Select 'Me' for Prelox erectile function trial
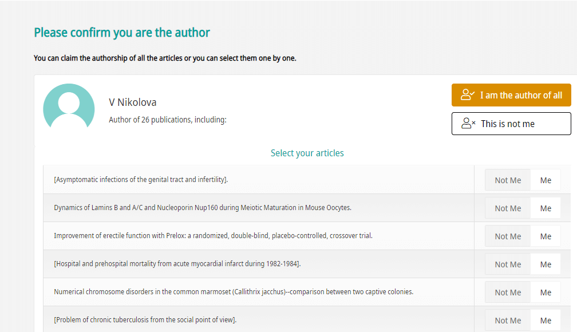This screenshot has height=332, width=577. click(546, 236)
